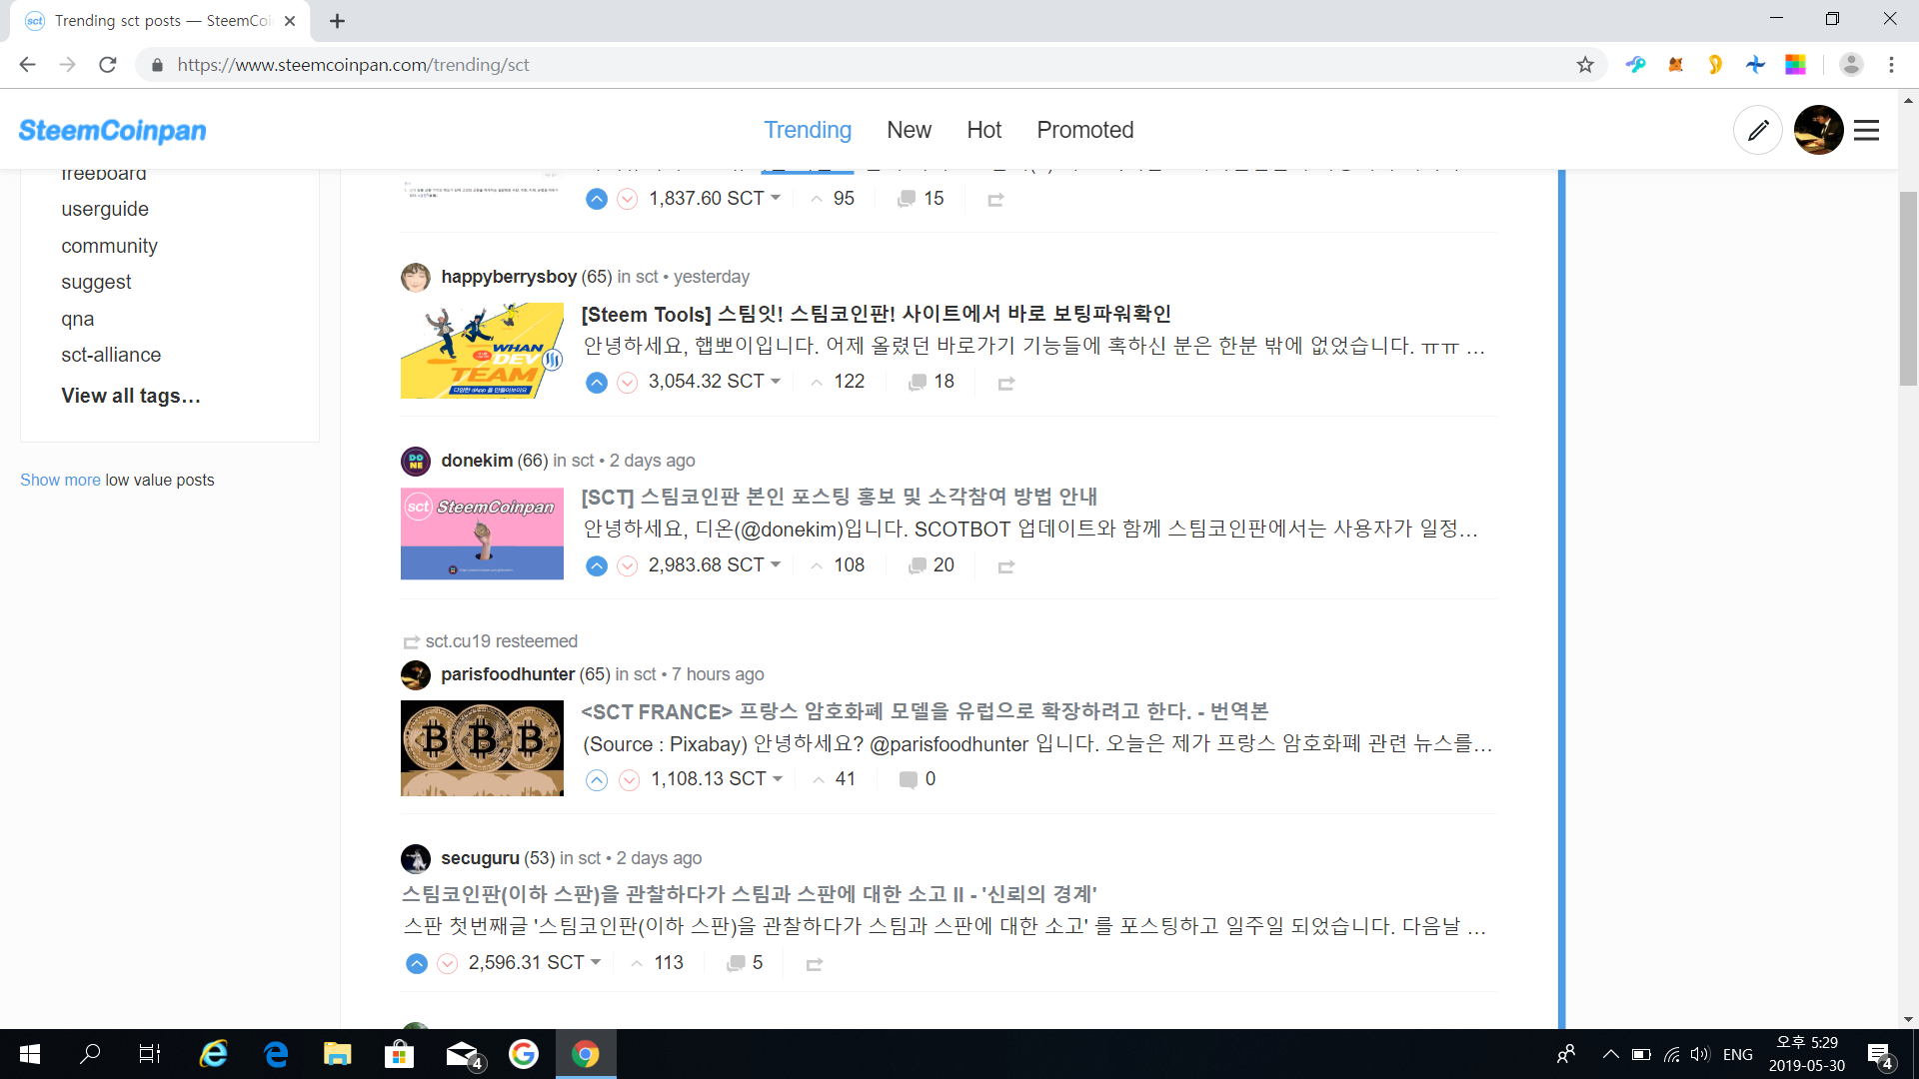Bookmark this page with the star icon
This screenshot has width=1919, height=1079.
1585,65
